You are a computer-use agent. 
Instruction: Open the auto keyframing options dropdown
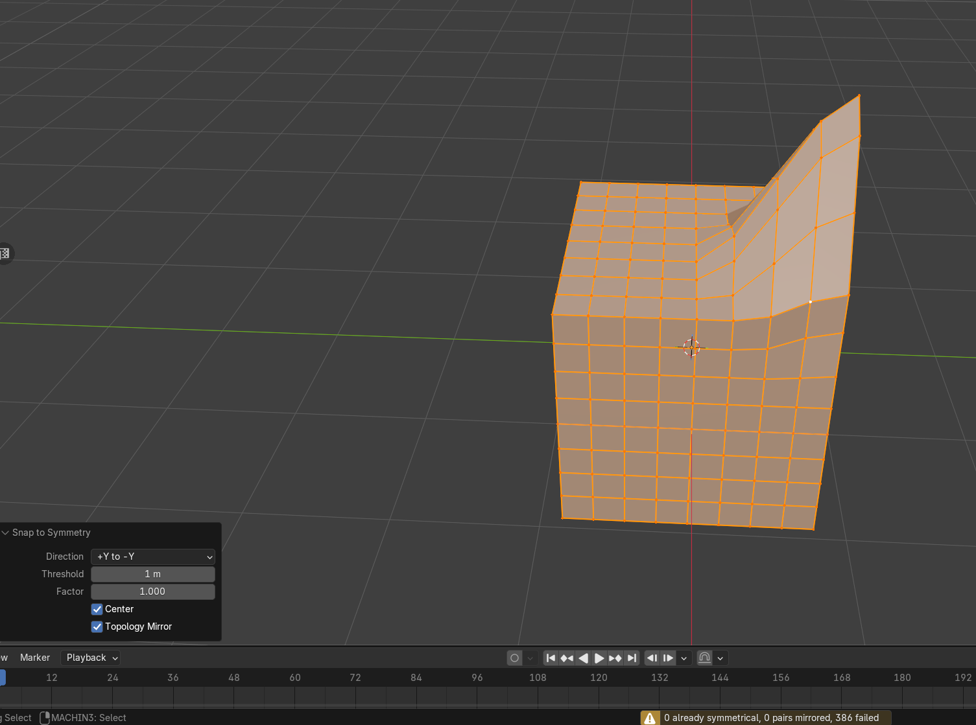[530, 658]
